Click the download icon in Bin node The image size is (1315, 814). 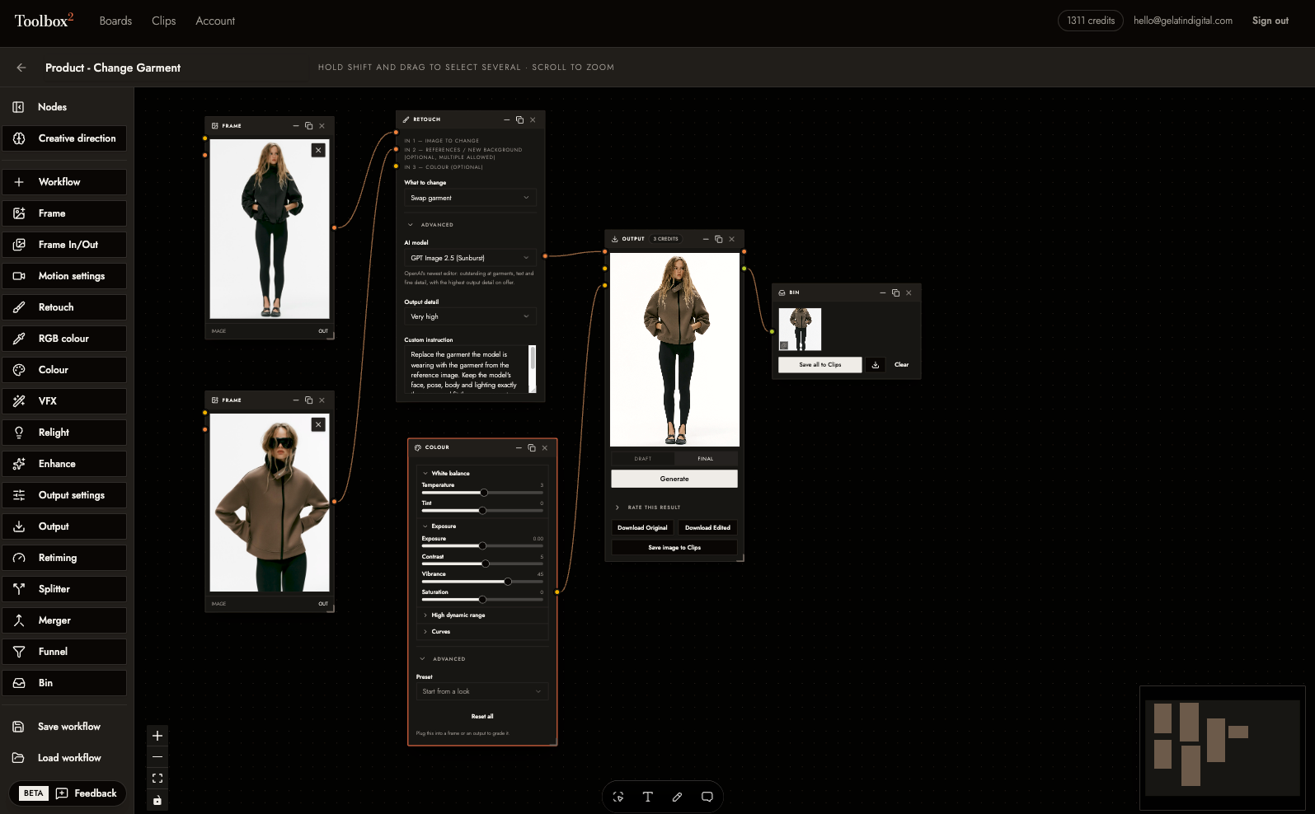click(x=876, y=365)
